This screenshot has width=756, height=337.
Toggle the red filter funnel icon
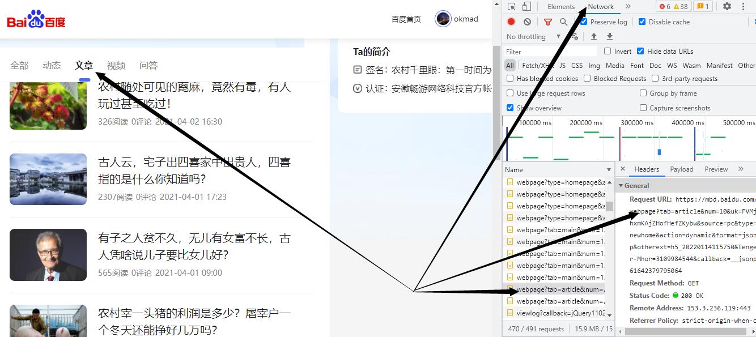547,22
